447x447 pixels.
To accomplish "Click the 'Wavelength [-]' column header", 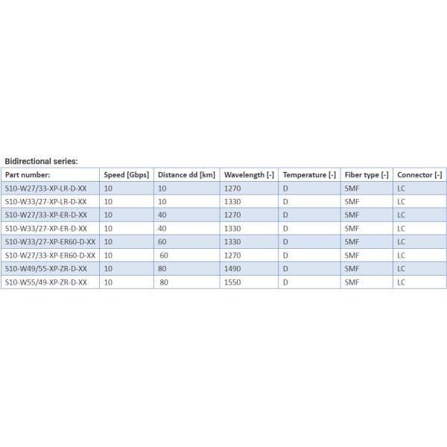I will click(x=249, y=175).
